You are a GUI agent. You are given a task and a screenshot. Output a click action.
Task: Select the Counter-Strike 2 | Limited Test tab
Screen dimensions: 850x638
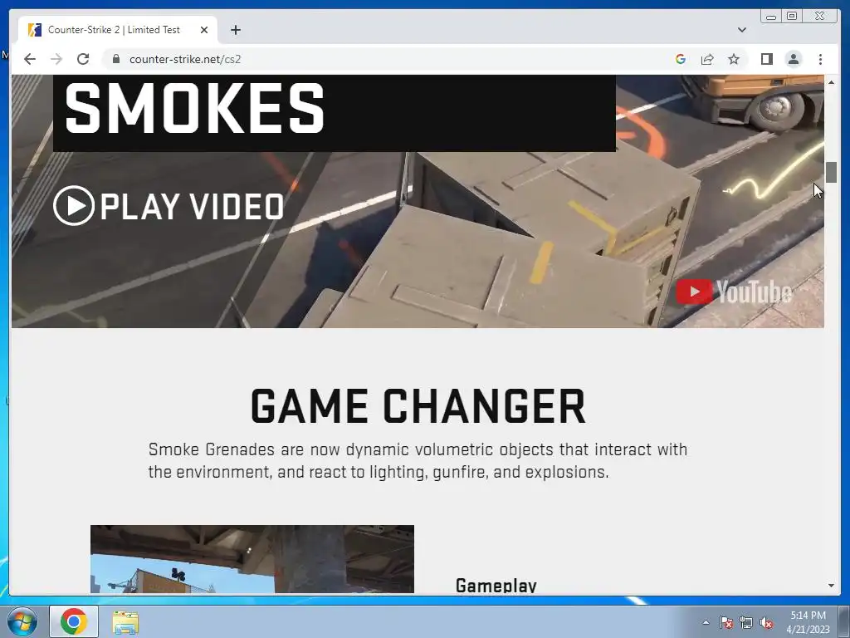(118, 30)
